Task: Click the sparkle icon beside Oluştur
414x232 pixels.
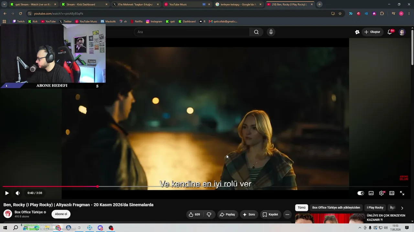Action: point(357,32)
